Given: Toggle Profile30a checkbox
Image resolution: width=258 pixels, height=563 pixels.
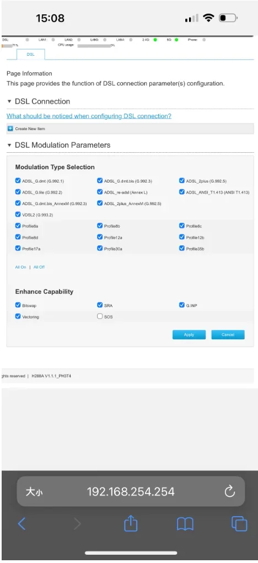Looking at the screenshot, I should (100, 248).
